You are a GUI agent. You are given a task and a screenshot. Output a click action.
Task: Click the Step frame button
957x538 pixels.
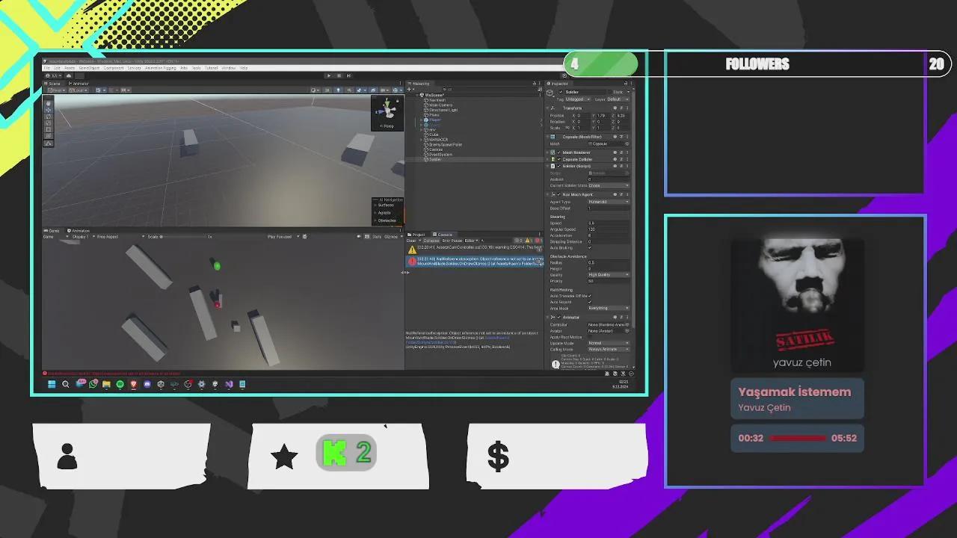tap(348, 75)
